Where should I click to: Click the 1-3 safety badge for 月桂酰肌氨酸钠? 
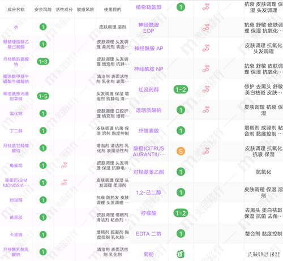(43, 62)
